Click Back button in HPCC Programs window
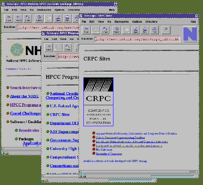Viewport: 203px width, 185px height. click(49, 47)
